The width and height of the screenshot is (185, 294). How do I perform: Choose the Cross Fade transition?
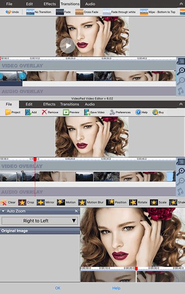pos(87,12)
